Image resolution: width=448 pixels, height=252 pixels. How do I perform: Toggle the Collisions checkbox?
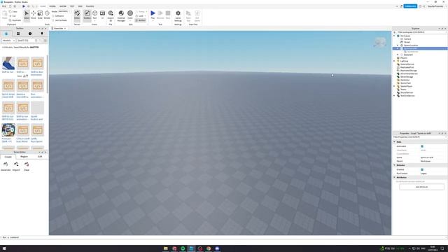point(53,16)
